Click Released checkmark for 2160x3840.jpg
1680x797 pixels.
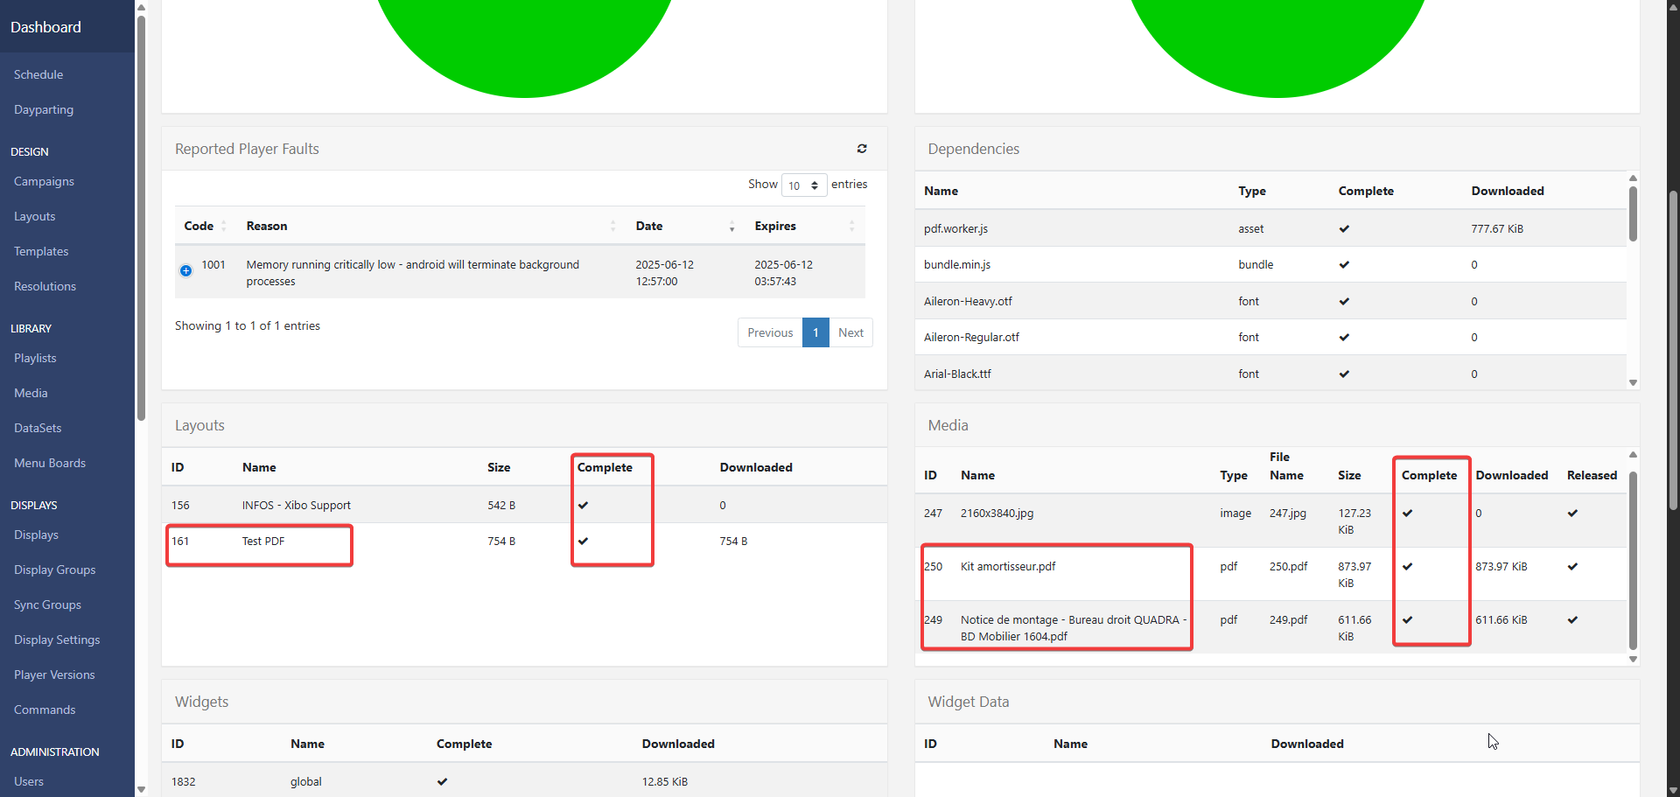(x=1572, y=514)
